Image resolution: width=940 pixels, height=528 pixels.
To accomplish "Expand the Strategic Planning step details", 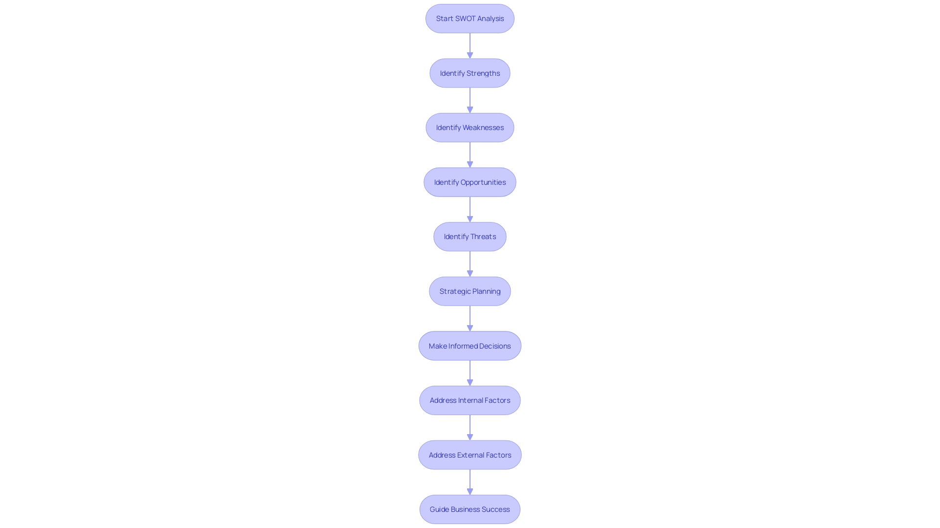I will pos(470,291).
